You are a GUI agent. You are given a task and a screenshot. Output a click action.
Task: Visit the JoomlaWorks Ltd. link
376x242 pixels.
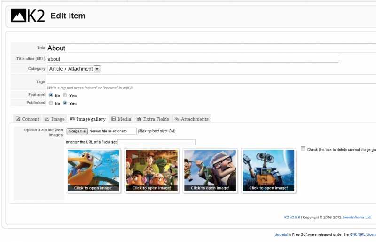tap(357, 217)
